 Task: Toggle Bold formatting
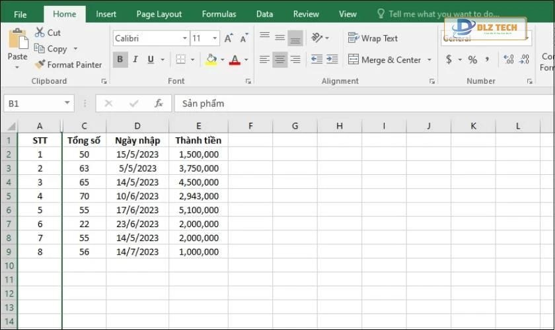(x=120, y=59)
